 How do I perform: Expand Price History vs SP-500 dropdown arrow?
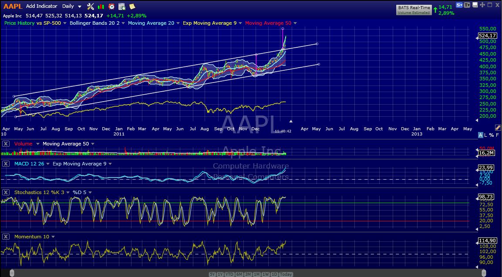tap(65, 23)
